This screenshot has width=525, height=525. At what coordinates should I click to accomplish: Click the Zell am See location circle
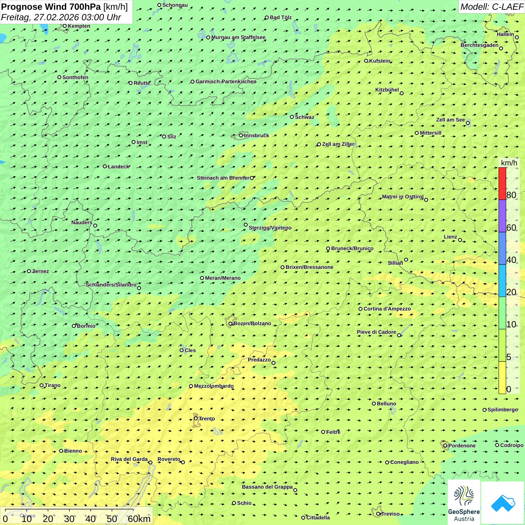click(x=468, y=123)
